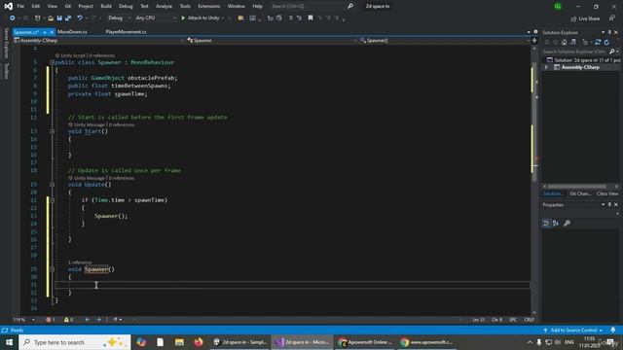
Task: Click the ENG language indicator in tray
Action: click(x=569, y=342)
